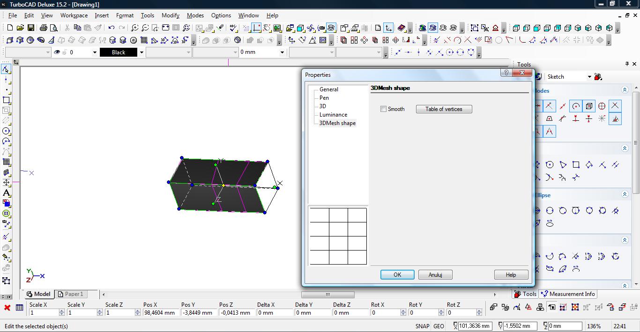
Task: Click the Black color swatch
Action: tap(119, 52)
